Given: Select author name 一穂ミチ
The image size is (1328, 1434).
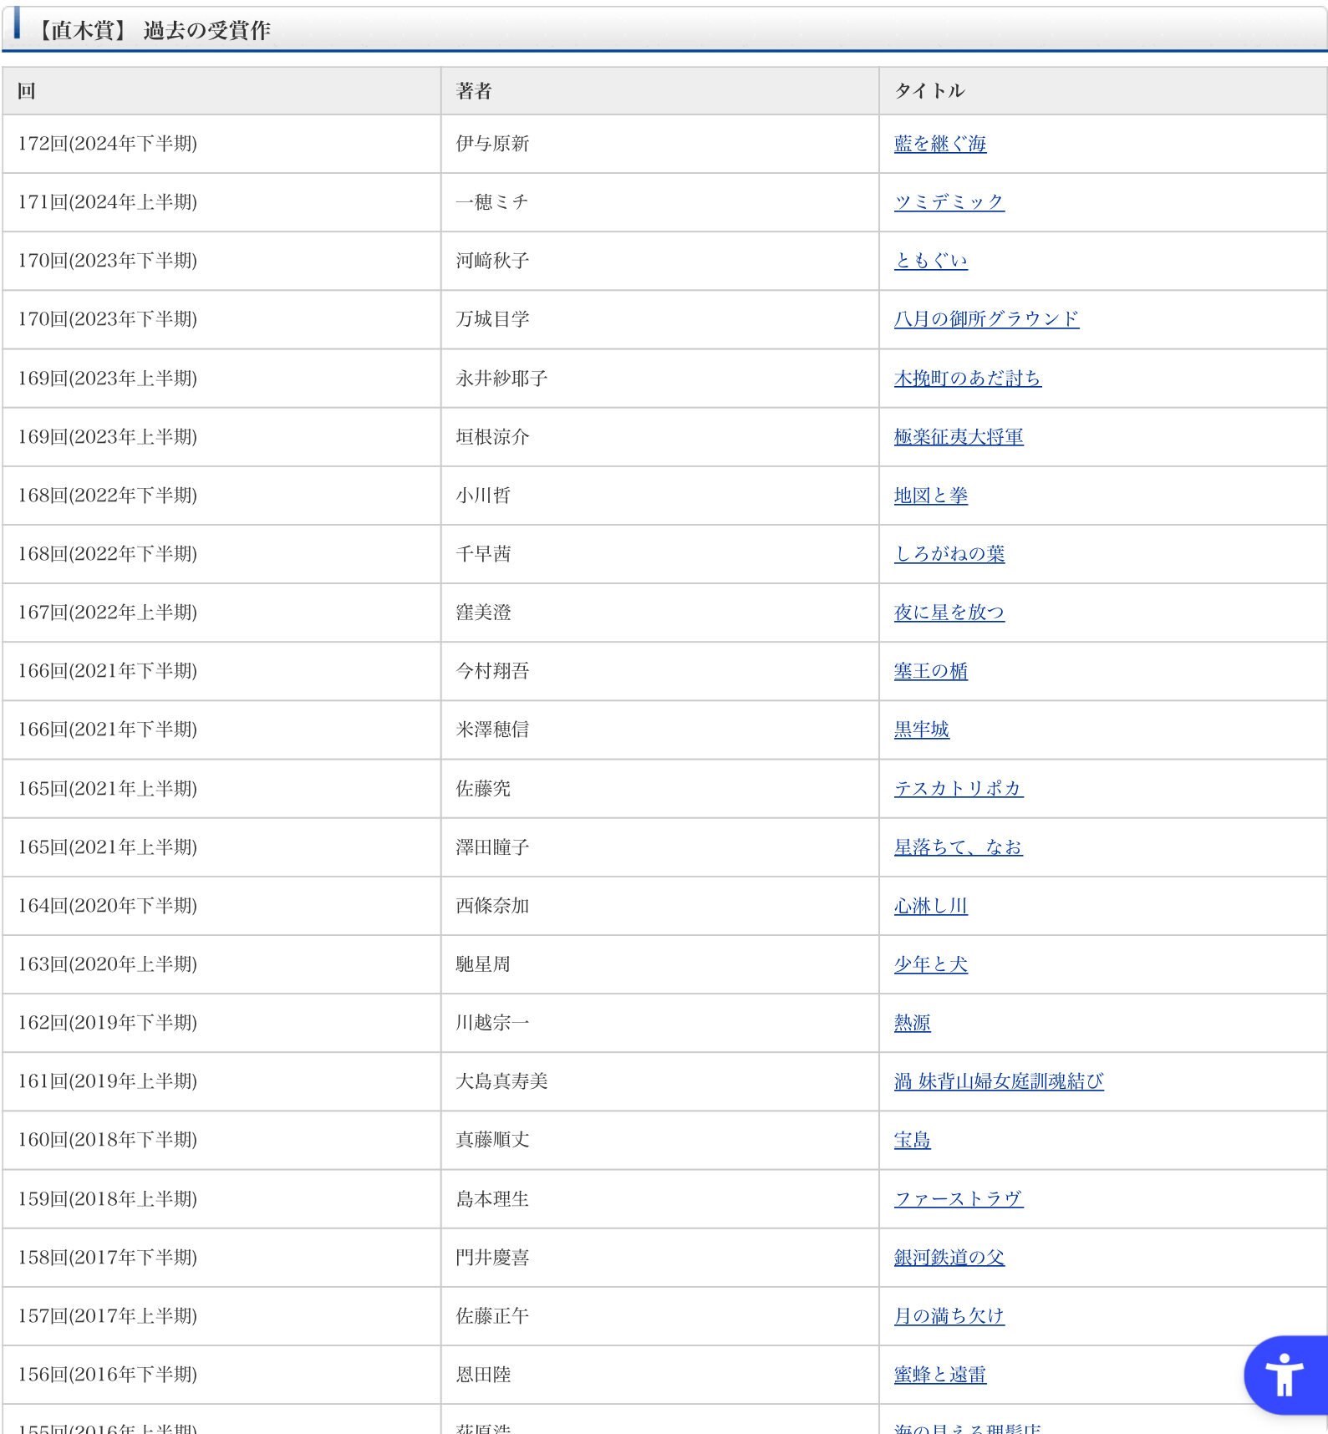Looking at the screenshot, I should tap(492, 202).
